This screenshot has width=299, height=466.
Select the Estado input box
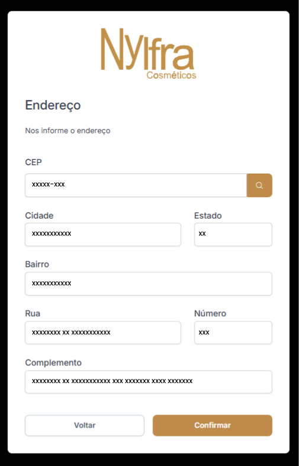coord(233,234)
